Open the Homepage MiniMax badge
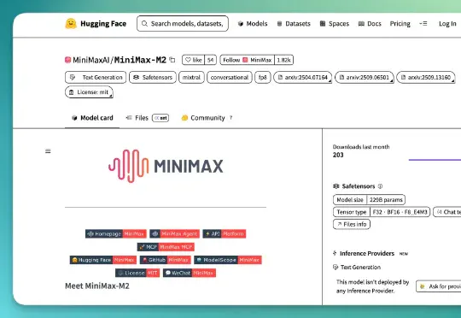 click(116, 233)
